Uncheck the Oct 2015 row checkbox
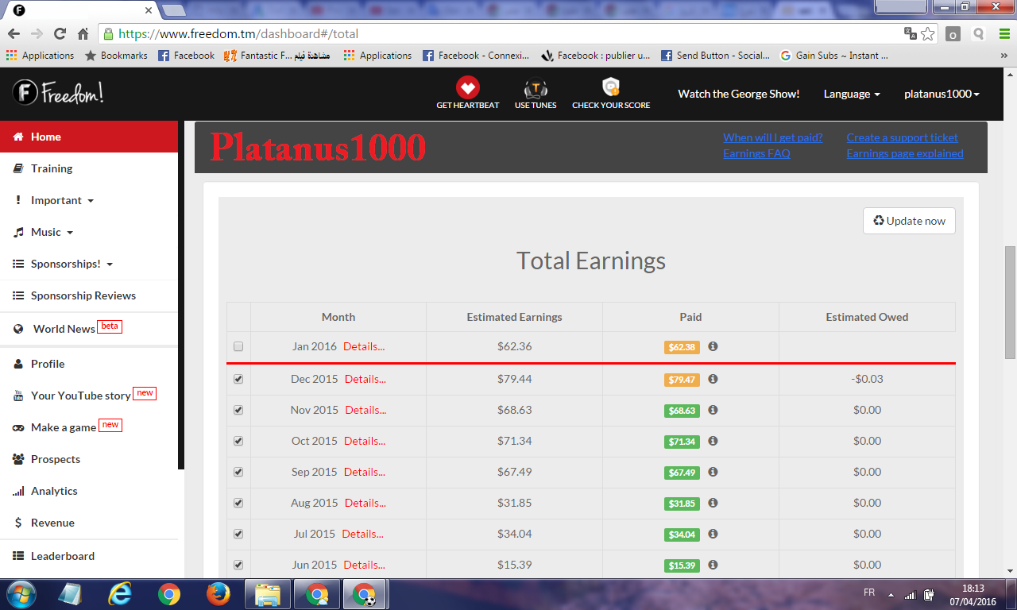 238,441
